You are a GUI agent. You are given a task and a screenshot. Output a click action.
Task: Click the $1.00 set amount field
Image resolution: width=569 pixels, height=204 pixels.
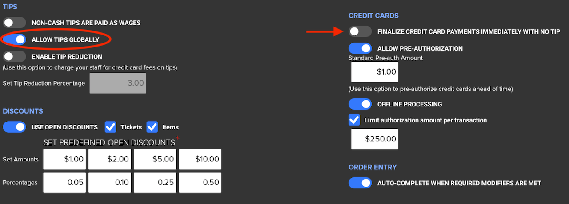click(x=64, y=159)
